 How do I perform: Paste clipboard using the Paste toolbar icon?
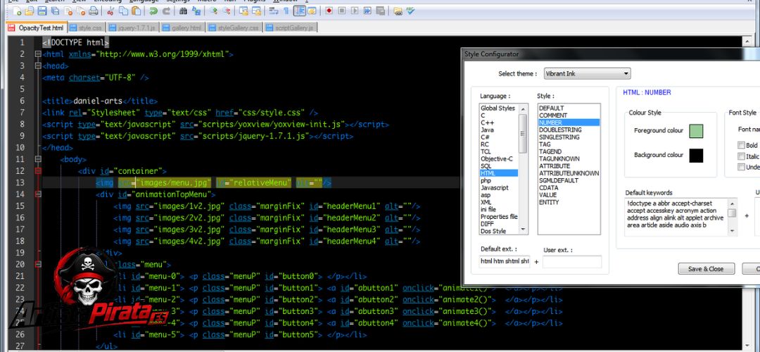pyautogui.click(x=137, y=11)
